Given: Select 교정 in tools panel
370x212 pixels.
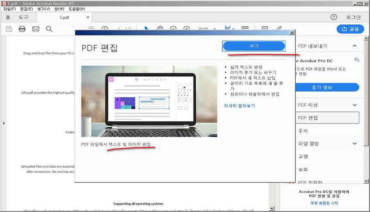Looking at the screenshot, I should point(303,157).
